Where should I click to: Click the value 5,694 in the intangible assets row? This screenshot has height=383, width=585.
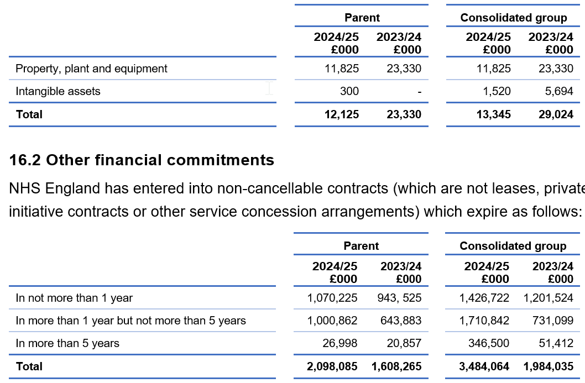click(559, 91)
